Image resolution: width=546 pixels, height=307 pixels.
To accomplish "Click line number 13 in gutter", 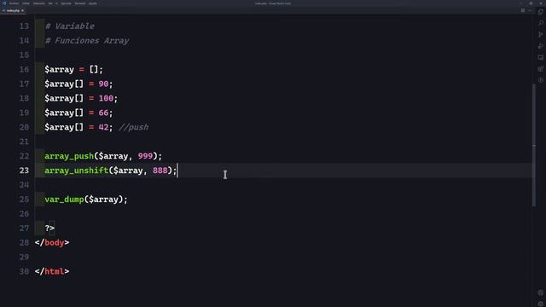I will (24, 26).
